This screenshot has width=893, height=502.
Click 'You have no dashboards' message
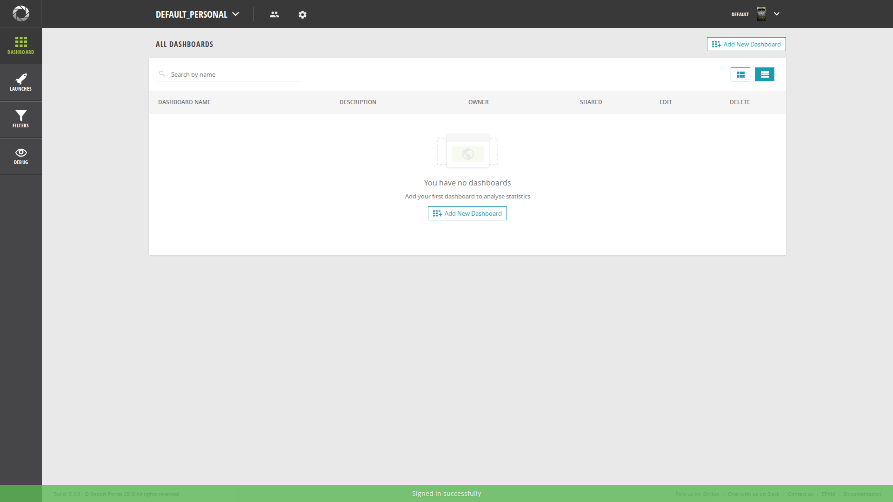click(467, 183)
